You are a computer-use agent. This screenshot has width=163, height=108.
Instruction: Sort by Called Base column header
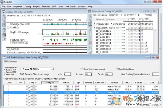[100, 83]
